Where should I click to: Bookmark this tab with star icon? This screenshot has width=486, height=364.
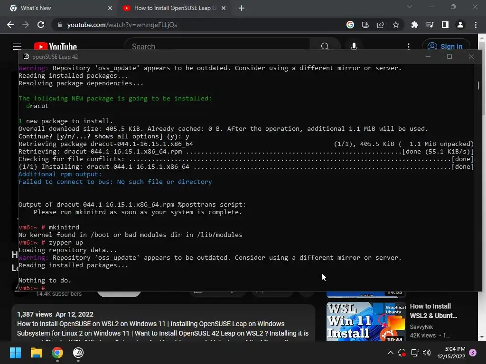396,25
